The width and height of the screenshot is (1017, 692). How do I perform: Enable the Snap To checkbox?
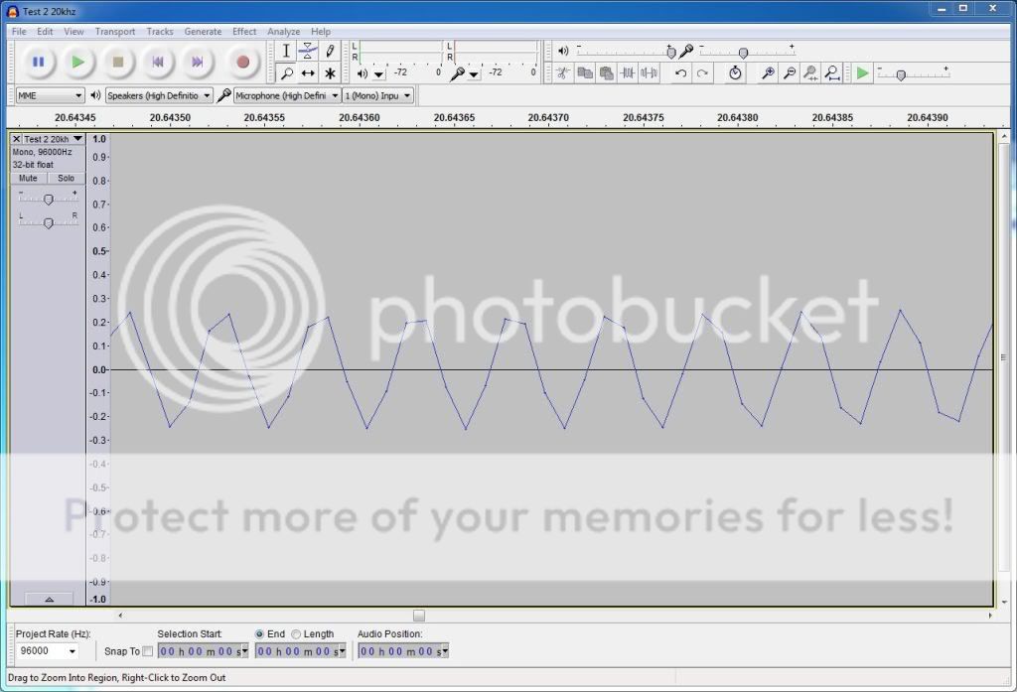[148, 651]
